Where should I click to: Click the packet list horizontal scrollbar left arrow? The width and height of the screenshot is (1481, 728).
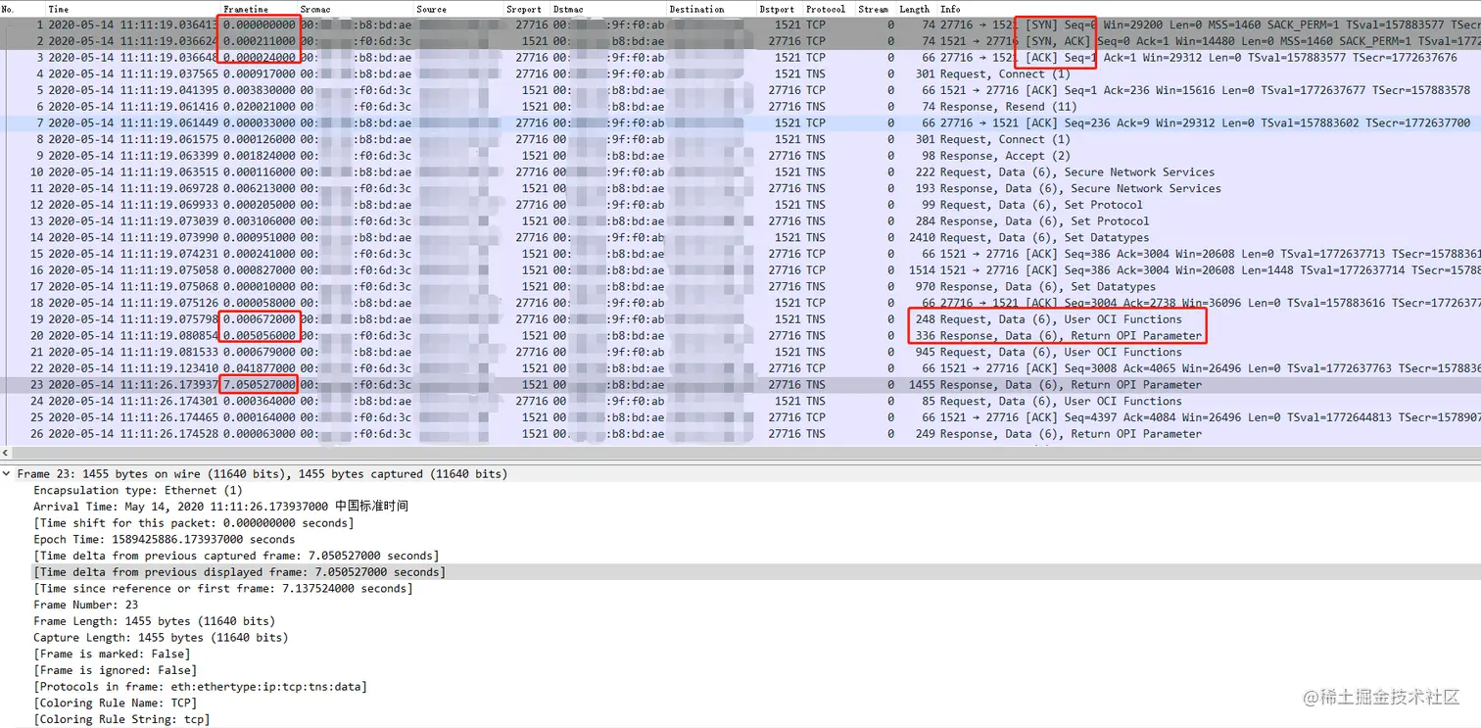tap(6, 453)
